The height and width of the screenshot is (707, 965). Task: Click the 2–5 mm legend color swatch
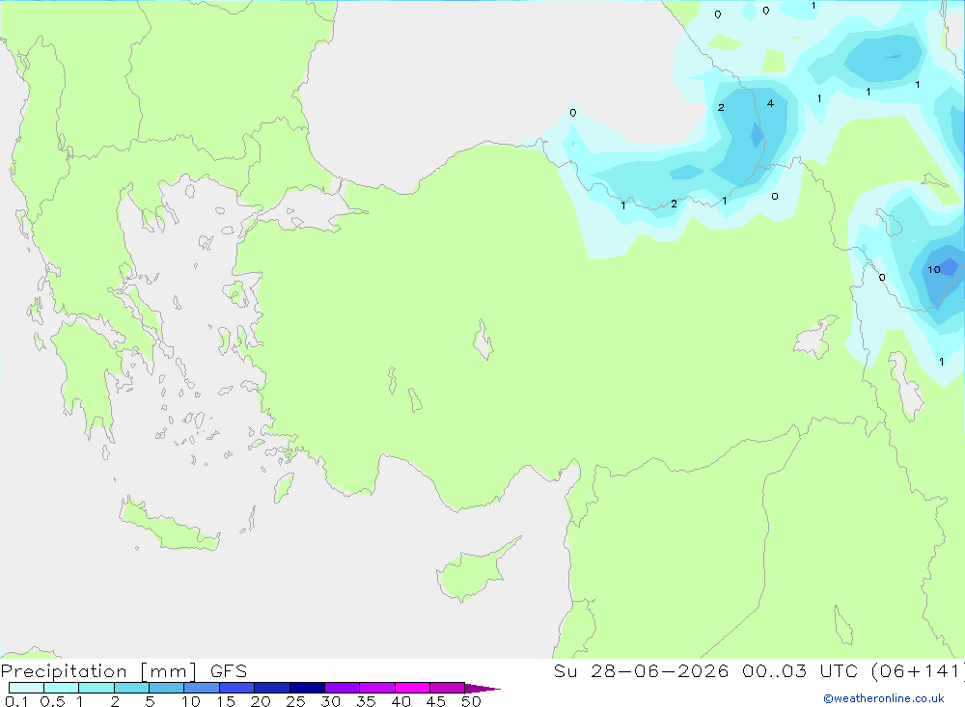131,688
